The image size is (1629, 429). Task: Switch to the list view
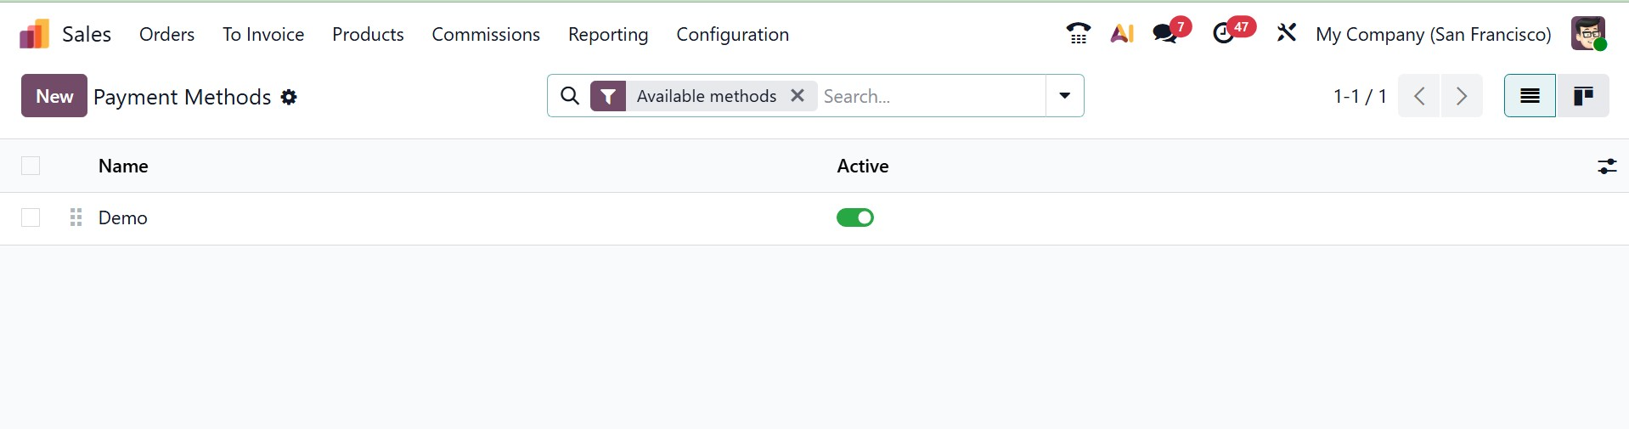pos(1530,96)
